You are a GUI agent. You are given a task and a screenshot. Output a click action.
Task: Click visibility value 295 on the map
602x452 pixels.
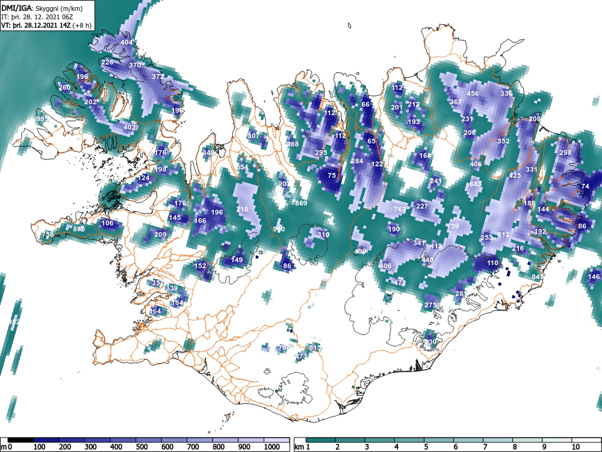321,152
